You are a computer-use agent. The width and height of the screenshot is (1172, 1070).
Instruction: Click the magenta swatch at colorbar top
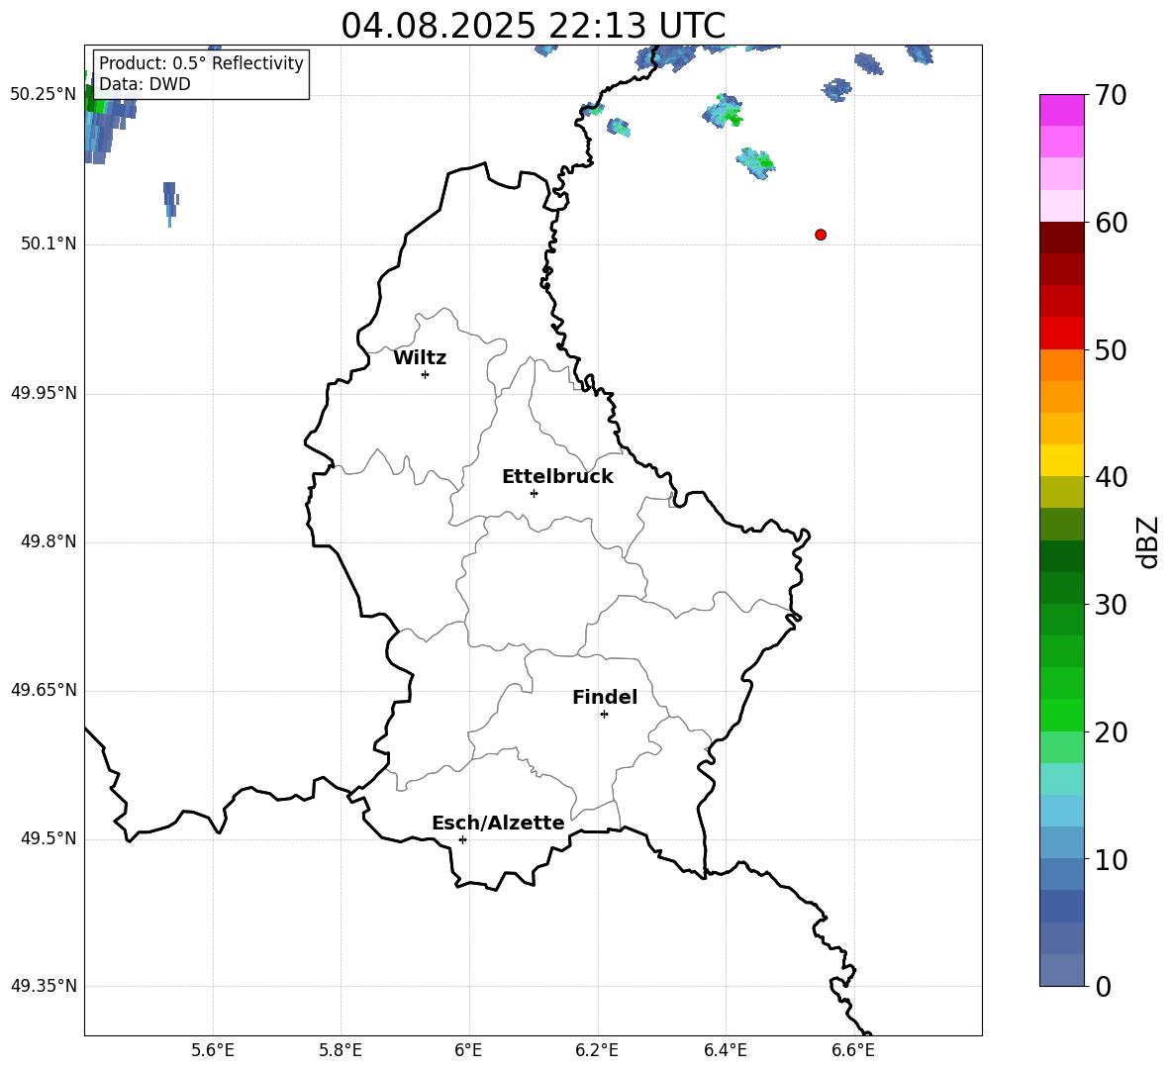click(1062, 110)
